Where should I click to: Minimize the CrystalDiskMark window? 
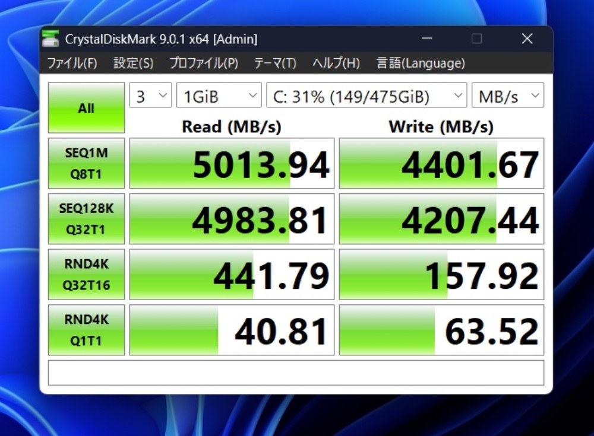coord(427,38)
